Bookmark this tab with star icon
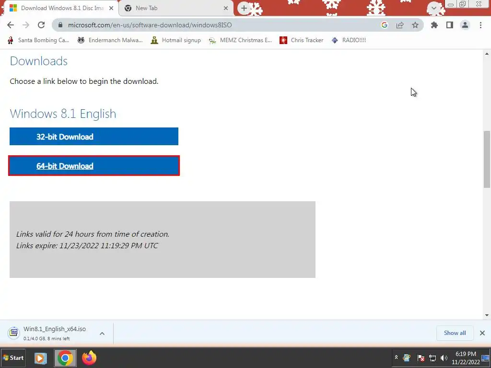 pyautogui.click(x=415, y=25)
